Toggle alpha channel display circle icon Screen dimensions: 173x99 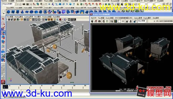coord(119,21)
